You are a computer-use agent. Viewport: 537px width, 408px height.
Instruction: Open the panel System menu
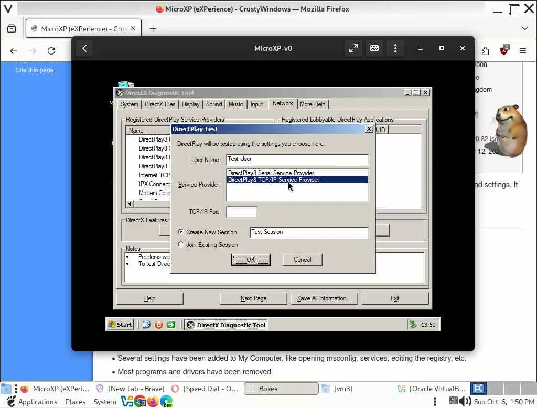coord(105,402)
